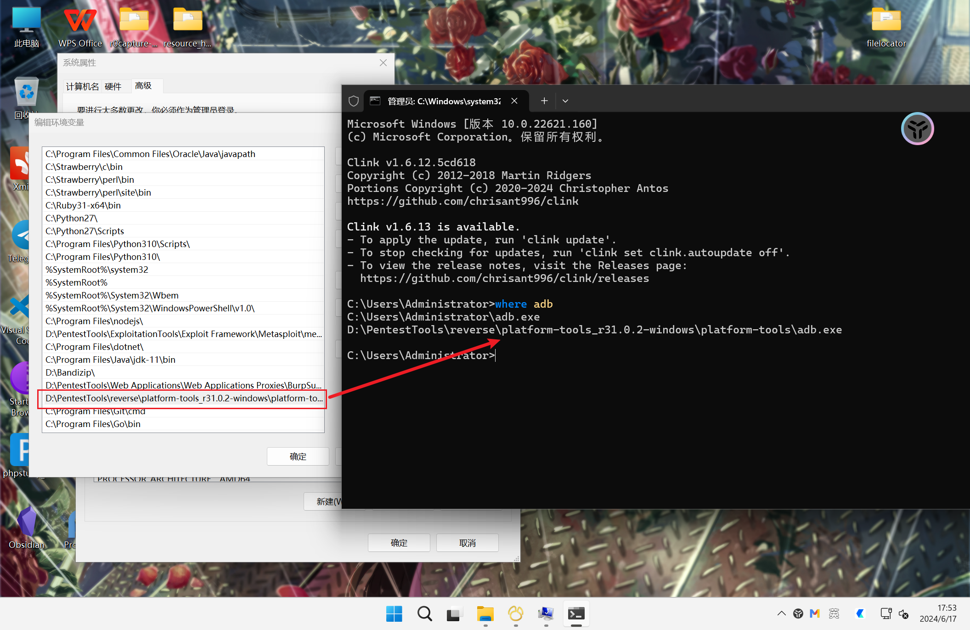
Task: Open a new terminal tab with plus button
Action: [544, 101]
